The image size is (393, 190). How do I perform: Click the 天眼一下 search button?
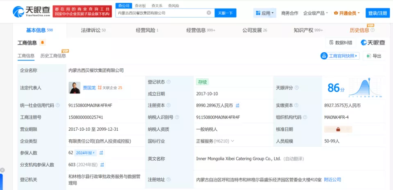click(x=225, y=13)
